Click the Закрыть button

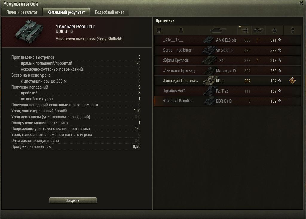(73, 200)
